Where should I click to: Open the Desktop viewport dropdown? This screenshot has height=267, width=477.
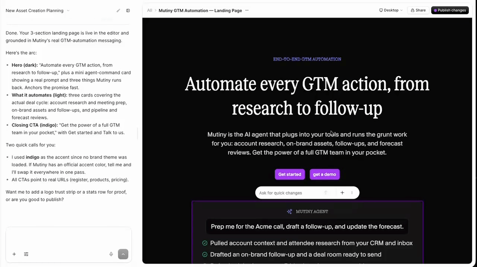(391, 10)
